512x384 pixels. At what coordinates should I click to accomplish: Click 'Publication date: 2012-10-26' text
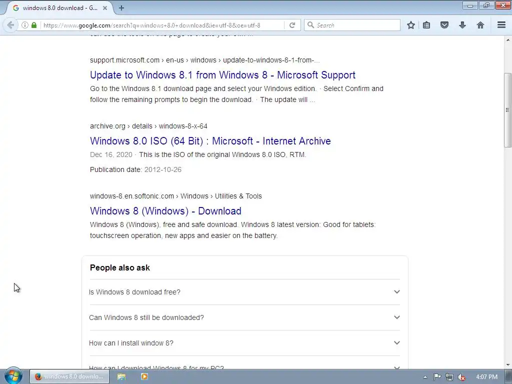pyautogui.click(x=135, y=169)
